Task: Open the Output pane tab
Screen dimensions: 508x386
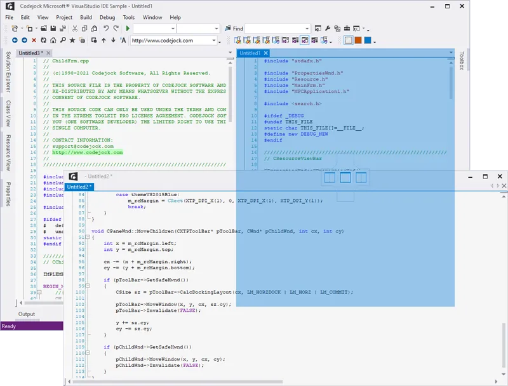Action: tap(27, 314)
